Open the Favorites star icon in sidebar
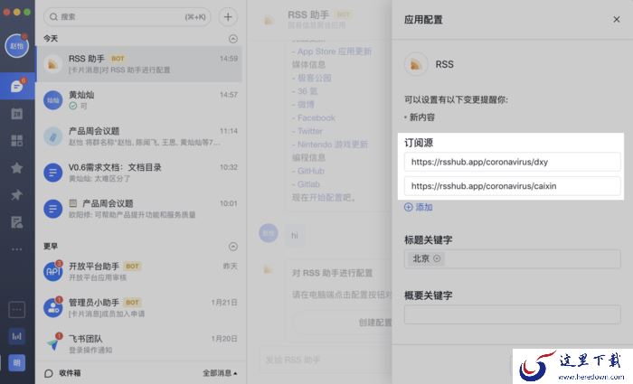This screenshot has height=384, width=633. coord(16,167)
